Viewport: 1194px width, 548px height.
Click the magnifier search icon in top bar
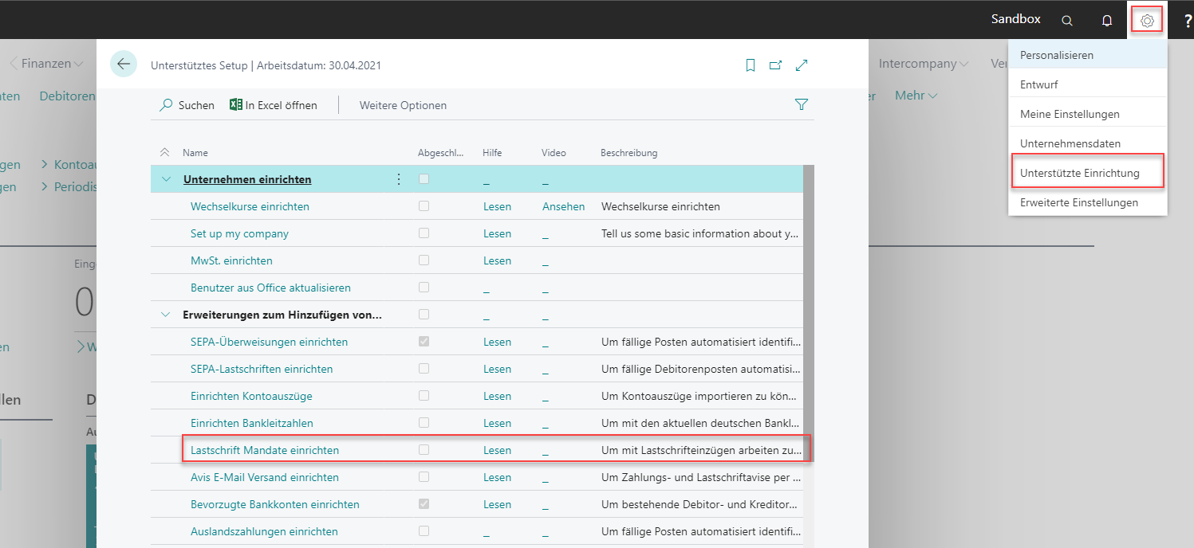coord(1067,21)
